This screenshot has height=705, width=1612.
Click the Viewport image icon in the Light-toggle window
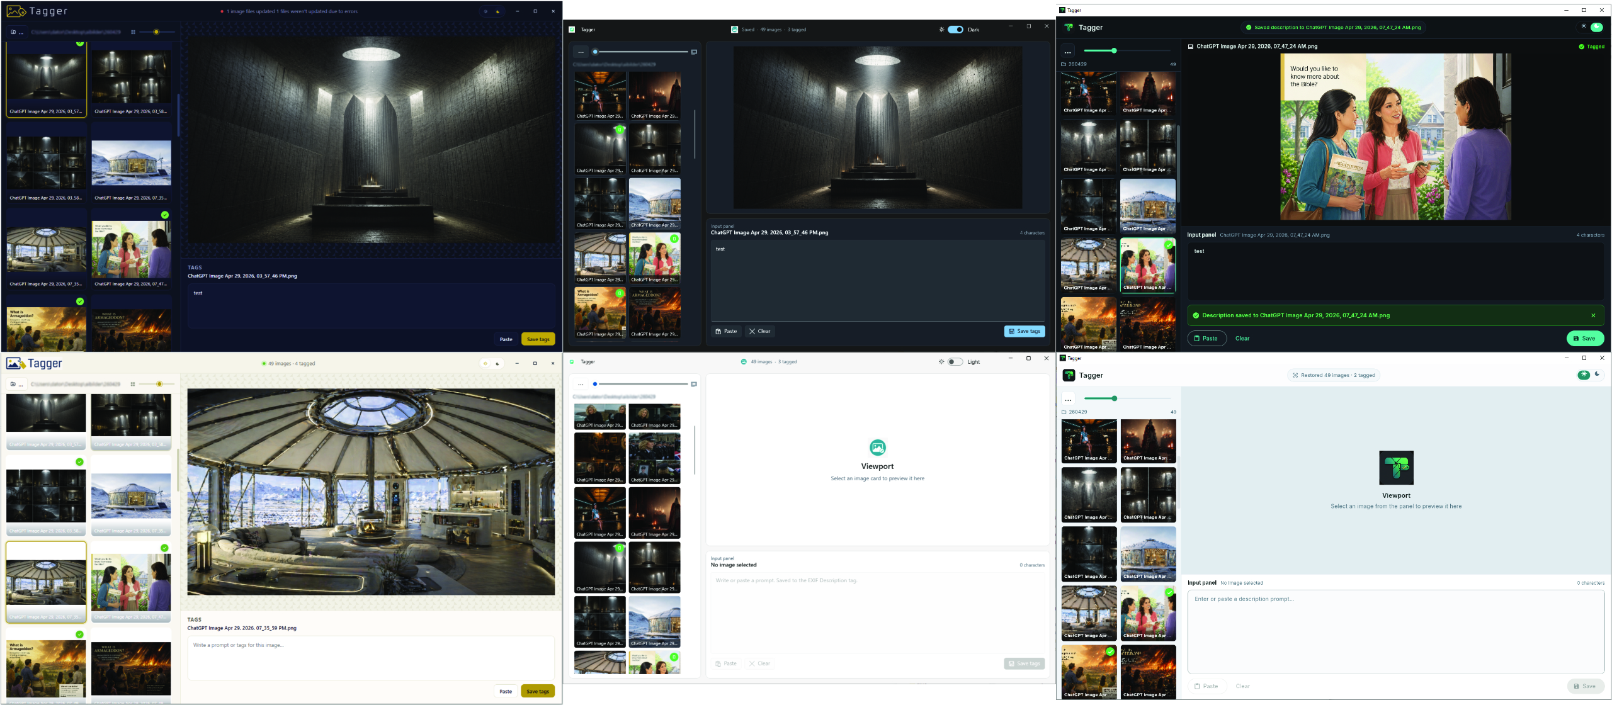coord(877,448)
